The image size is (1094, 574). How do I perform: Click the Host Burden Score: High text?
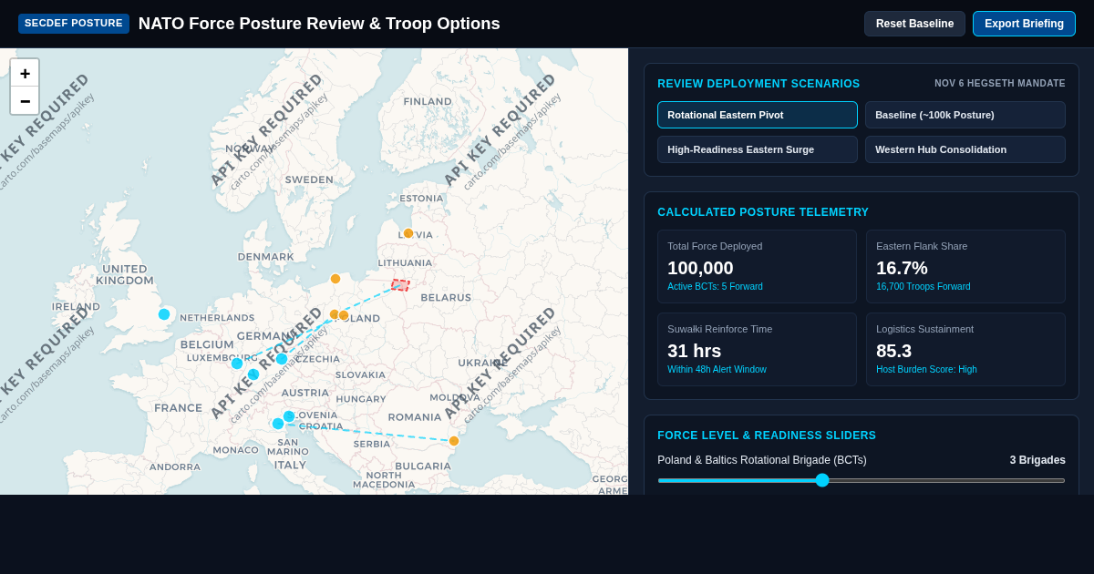pos(926,369)
